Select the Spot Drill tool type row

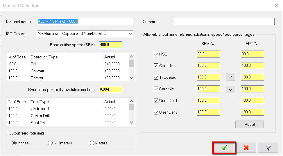(x=67, y=123)
